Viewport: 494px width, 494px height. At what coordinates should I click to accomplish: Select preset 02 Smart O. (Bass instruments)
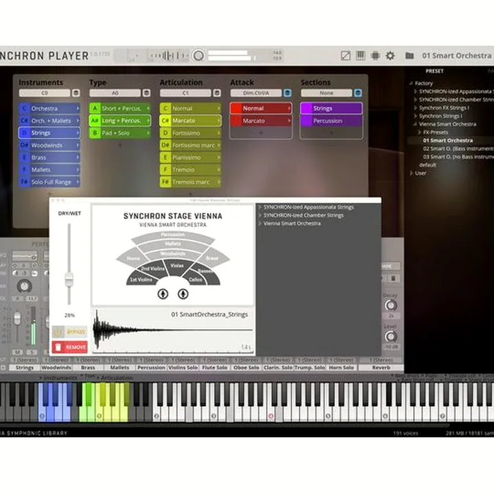tap(458, 149)
